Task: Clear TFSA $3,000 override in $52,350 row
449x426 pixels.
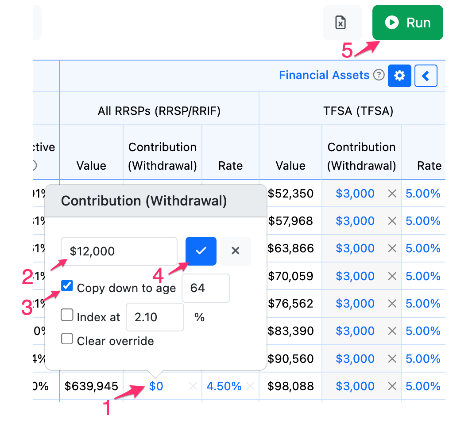Action: (392, 194)
